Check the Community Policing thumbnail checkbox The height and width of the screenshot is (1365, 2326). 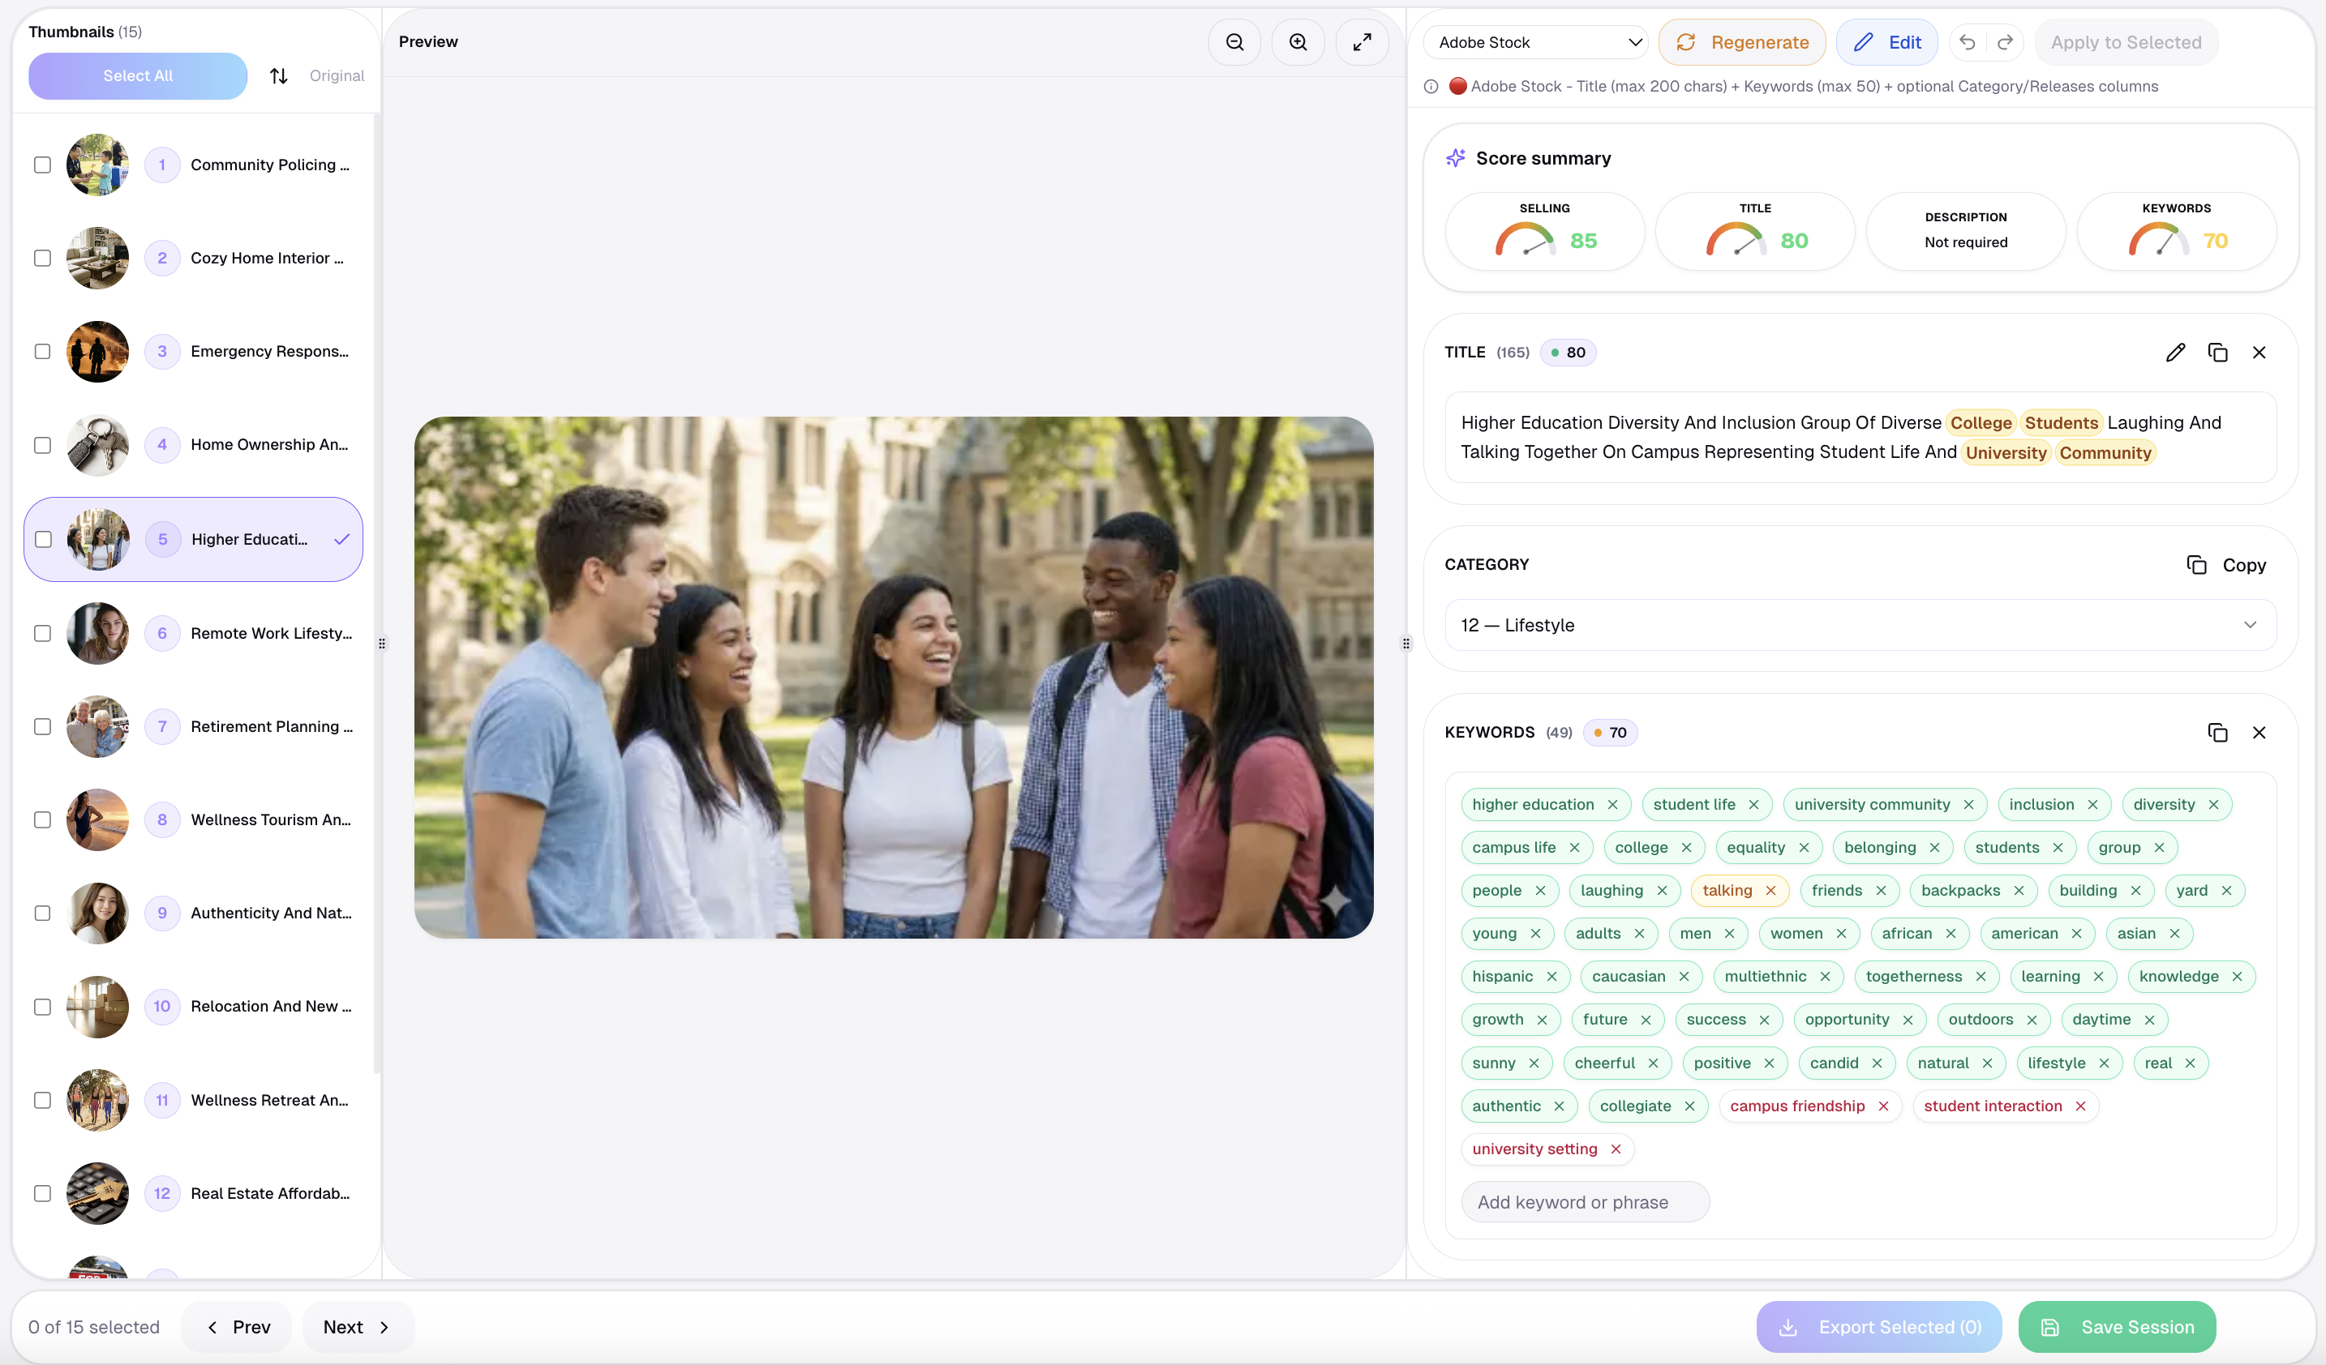point(42,165)
